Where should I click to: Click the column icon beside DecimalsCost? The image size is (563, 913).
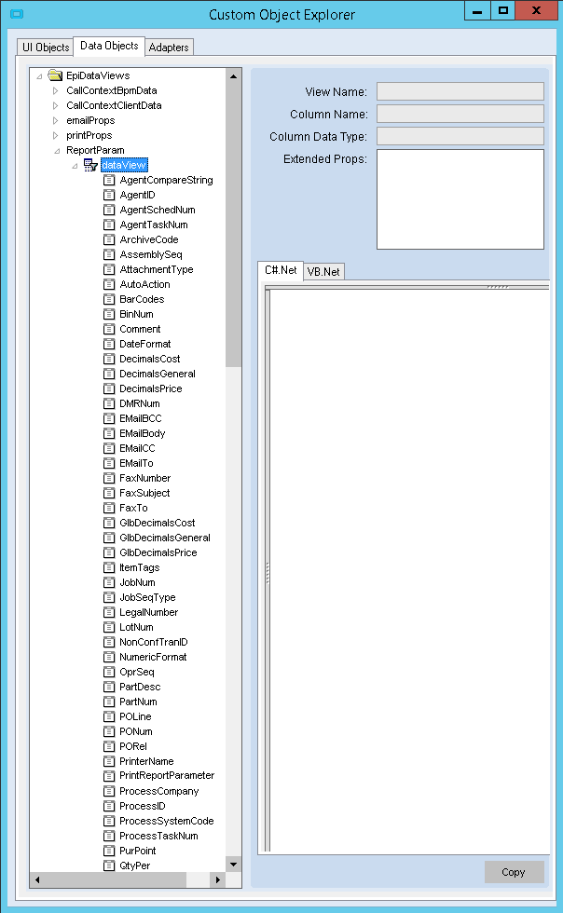pyautogui.click(x=109, y=359)
